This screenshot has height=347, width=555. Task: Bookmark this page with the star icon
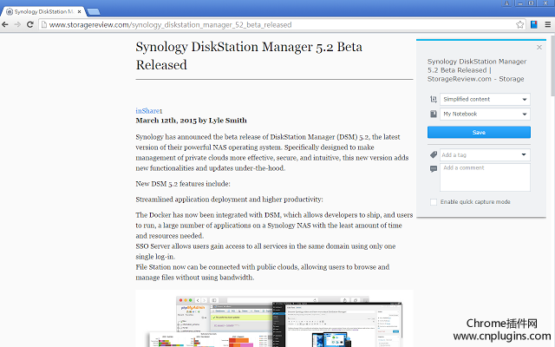click(x=519, y=24)
